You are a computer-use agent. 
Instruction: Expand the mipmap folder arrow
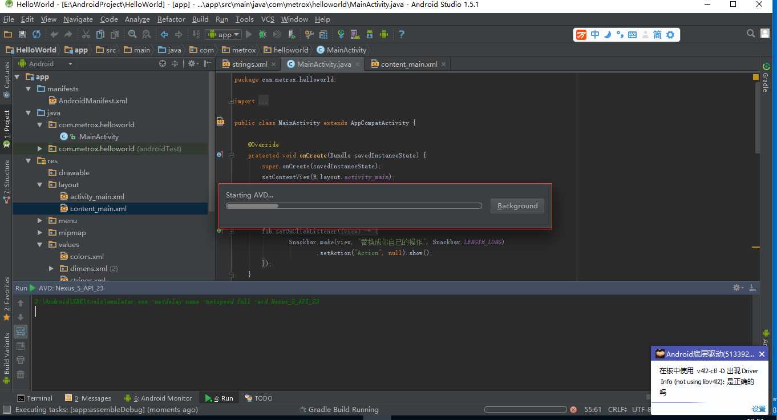(39, 233)
